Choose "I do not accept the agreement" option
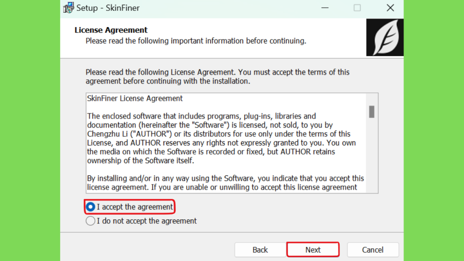Viewport: 464px width, 261px height. (91, 221)
